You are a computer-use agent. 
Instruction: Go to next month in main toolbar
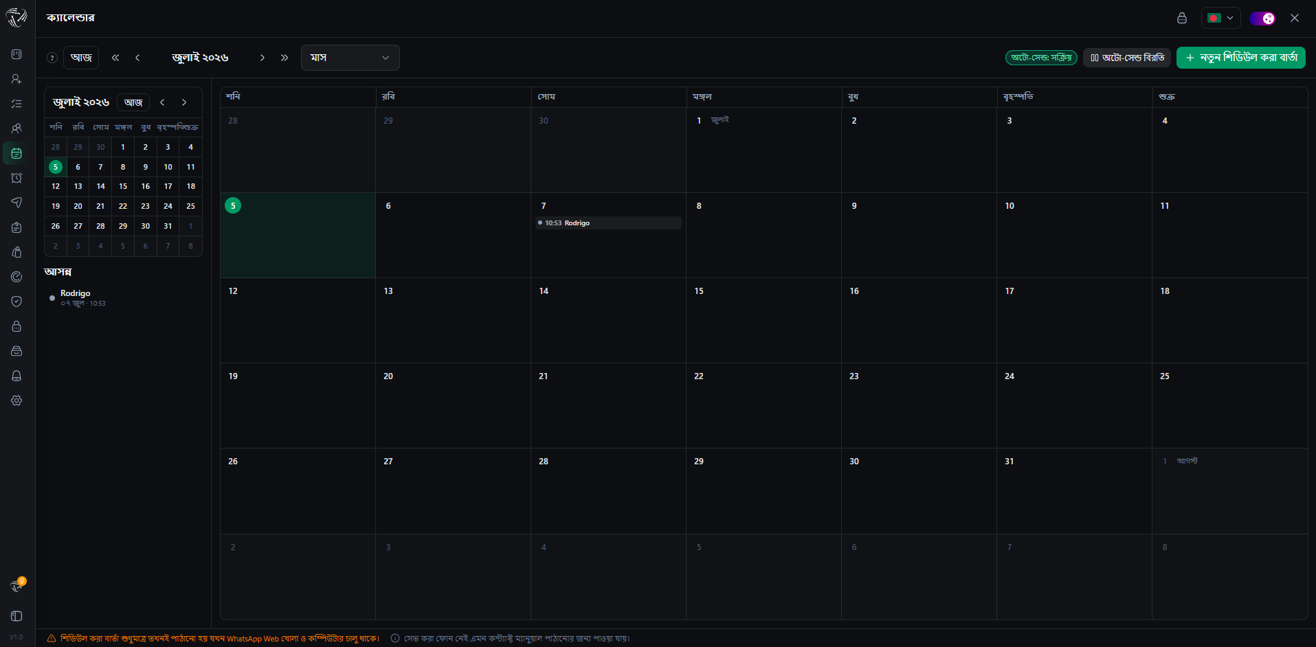tap(262, 58)
